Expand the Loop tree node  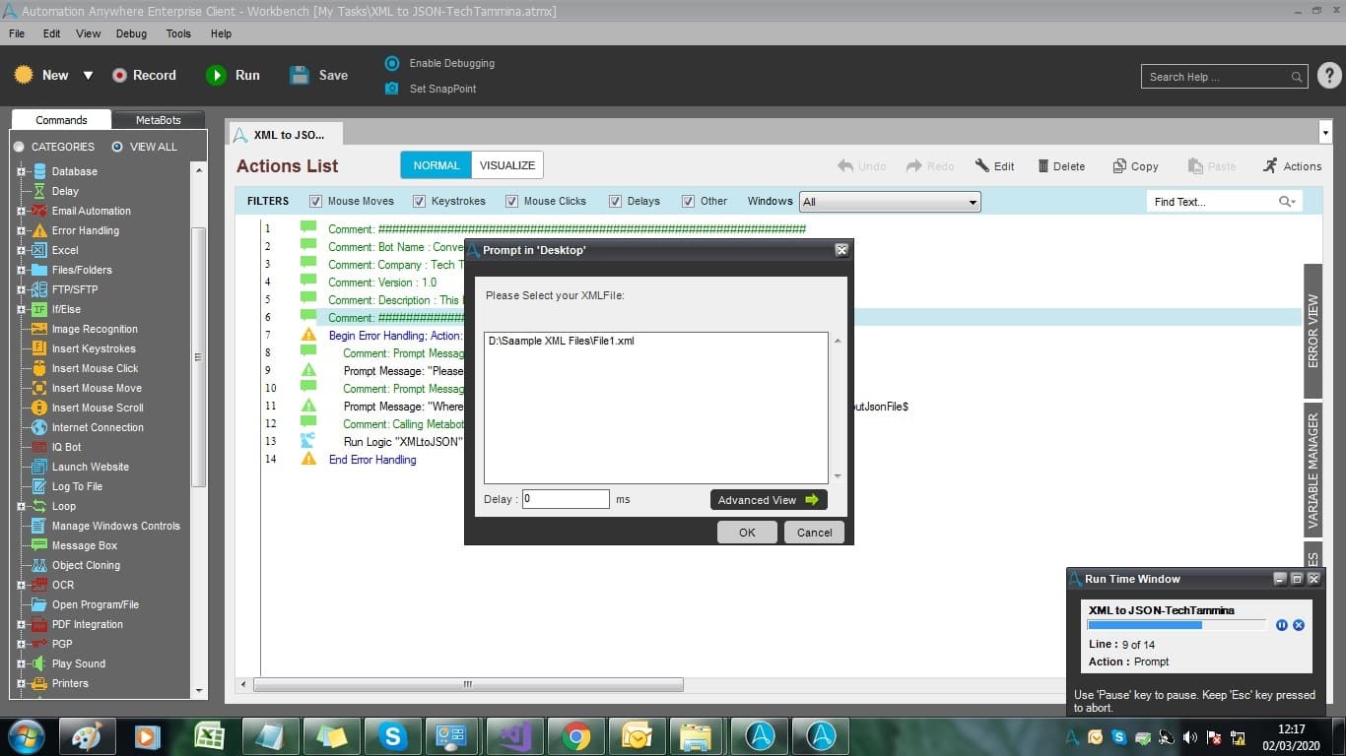pos(21,506)
